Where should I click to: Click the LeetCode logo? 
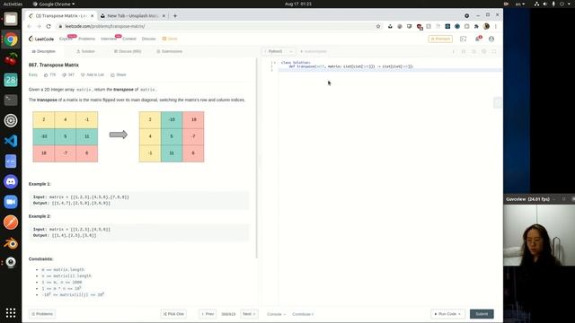coord(41,39)
